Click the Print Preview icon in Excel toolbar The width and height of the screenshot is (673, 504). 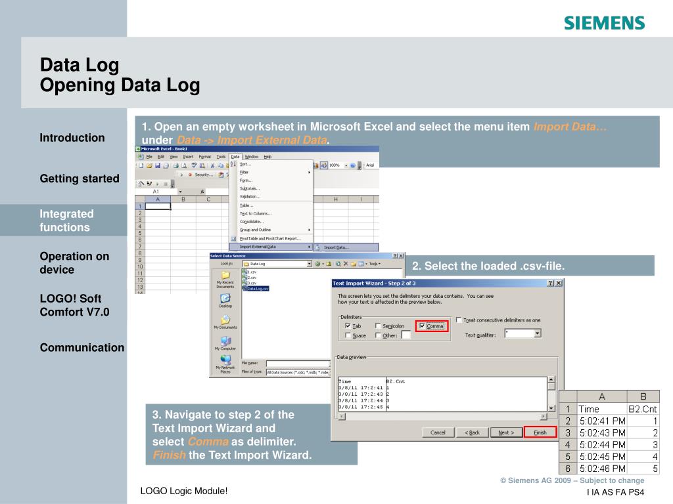pyautogui.click(x=184, y=165)
